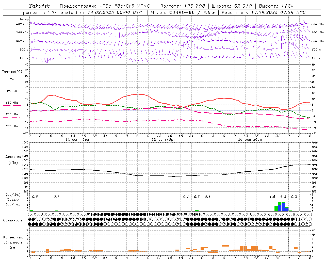Select the provider text ЗапСиб УГМС
The image size is (325, 260).
[134, 6]
